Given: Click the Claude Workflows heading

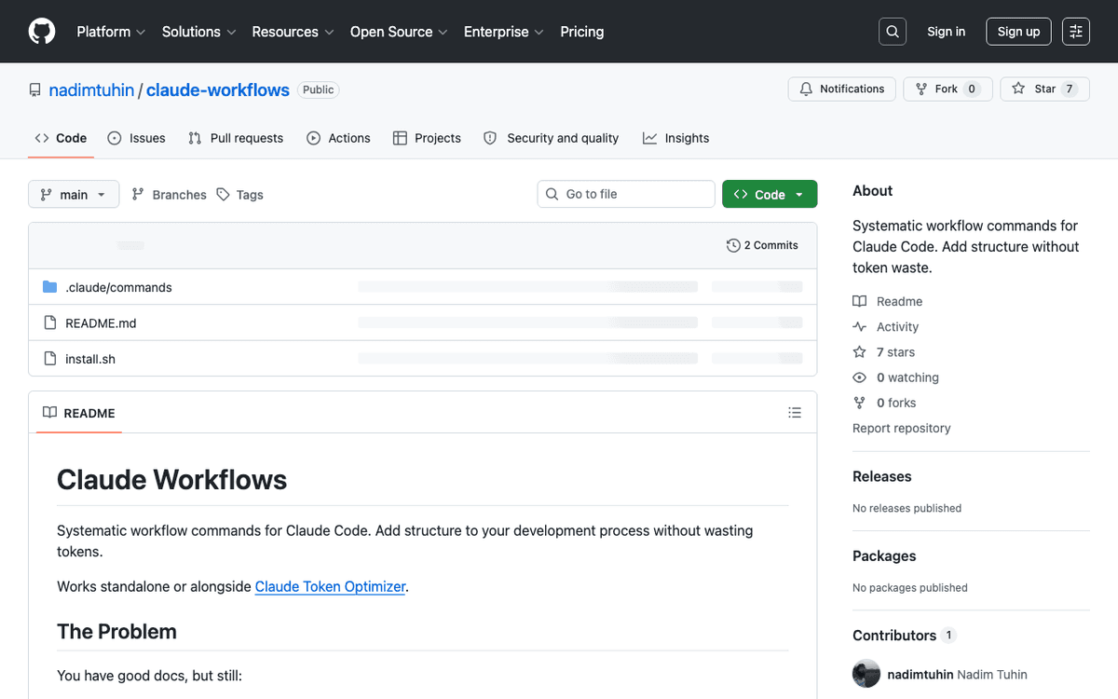Looking at the screenshot, I should 172,480.
